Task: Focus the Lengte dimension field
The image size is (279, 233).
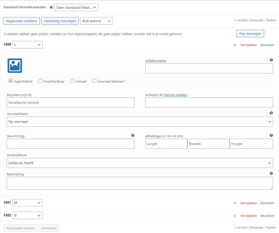Action: coord(166,144)
